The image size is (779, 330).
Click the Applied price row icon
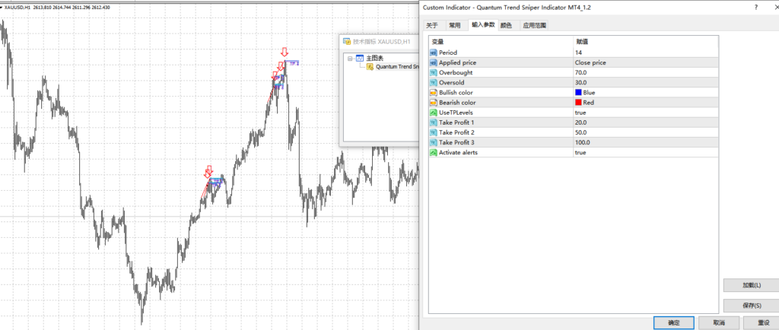pos(434,62)
